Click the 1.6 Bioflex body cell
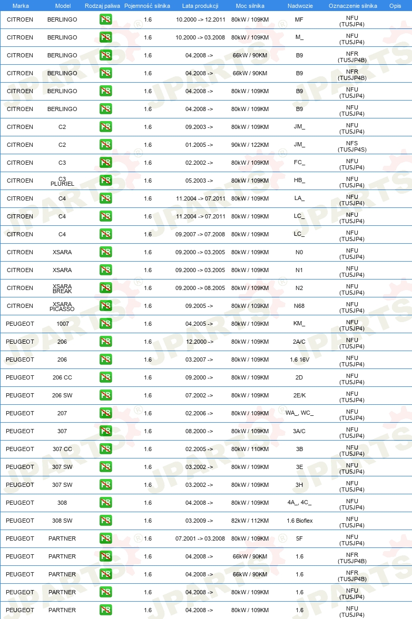 pyautogui.click(x=299, y=521)
